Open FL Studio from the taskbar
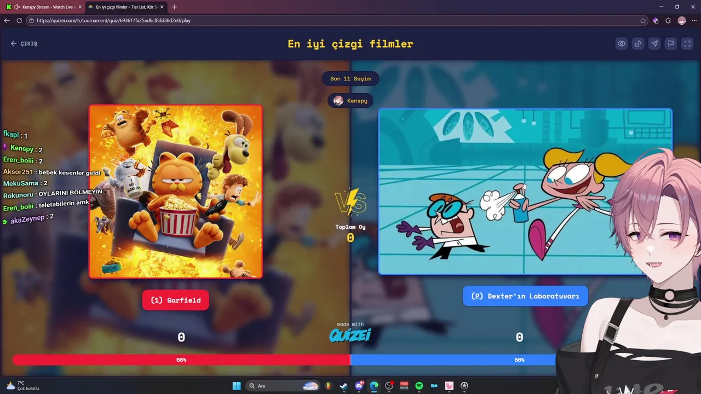 tap(329, 386)
